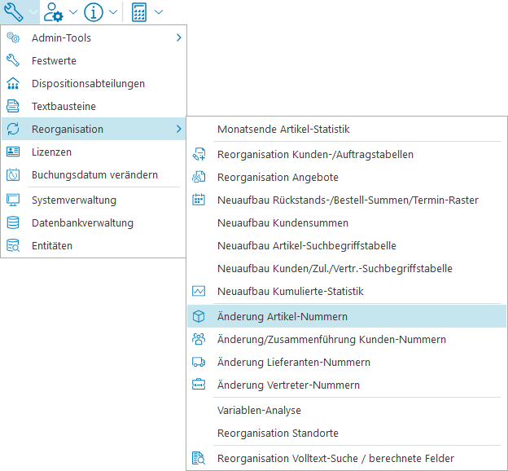Select Datenbankverwaltung from the menu
Viewport: 508px width, 471px height.
pyautogui.click(x=82, y=222)
